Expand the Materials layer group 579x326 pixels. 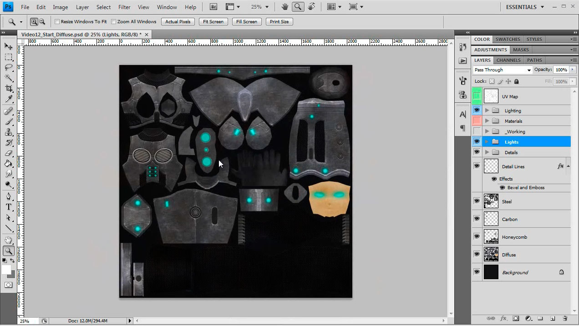coord(487,121)
